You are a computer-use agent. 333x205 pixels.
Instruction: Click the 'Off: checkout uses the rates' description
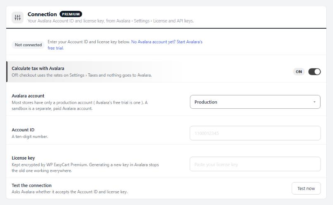(82, 75)
